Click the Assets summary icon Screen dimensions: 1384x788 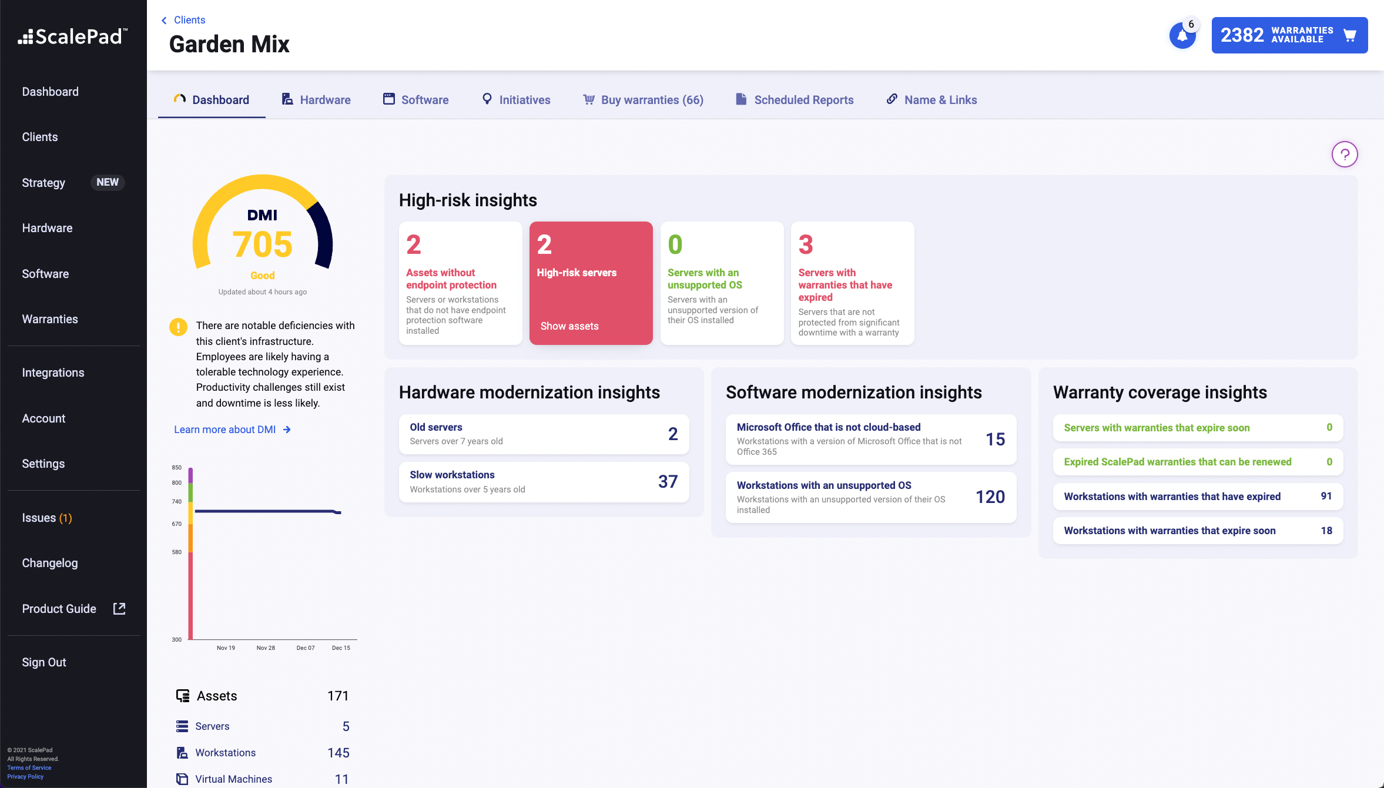pos(183,696)
